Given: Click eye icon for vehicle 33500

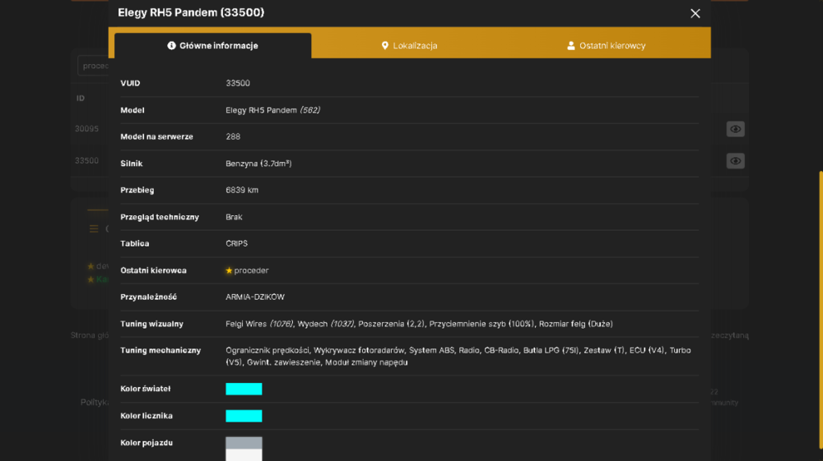Looking at the screenshot, I should pos(735,161).
